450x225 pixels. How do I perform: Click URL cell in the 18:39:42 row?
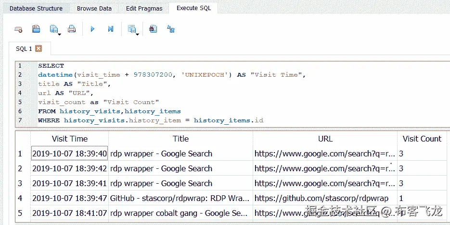pyautogui.click(x=325, y=168)
